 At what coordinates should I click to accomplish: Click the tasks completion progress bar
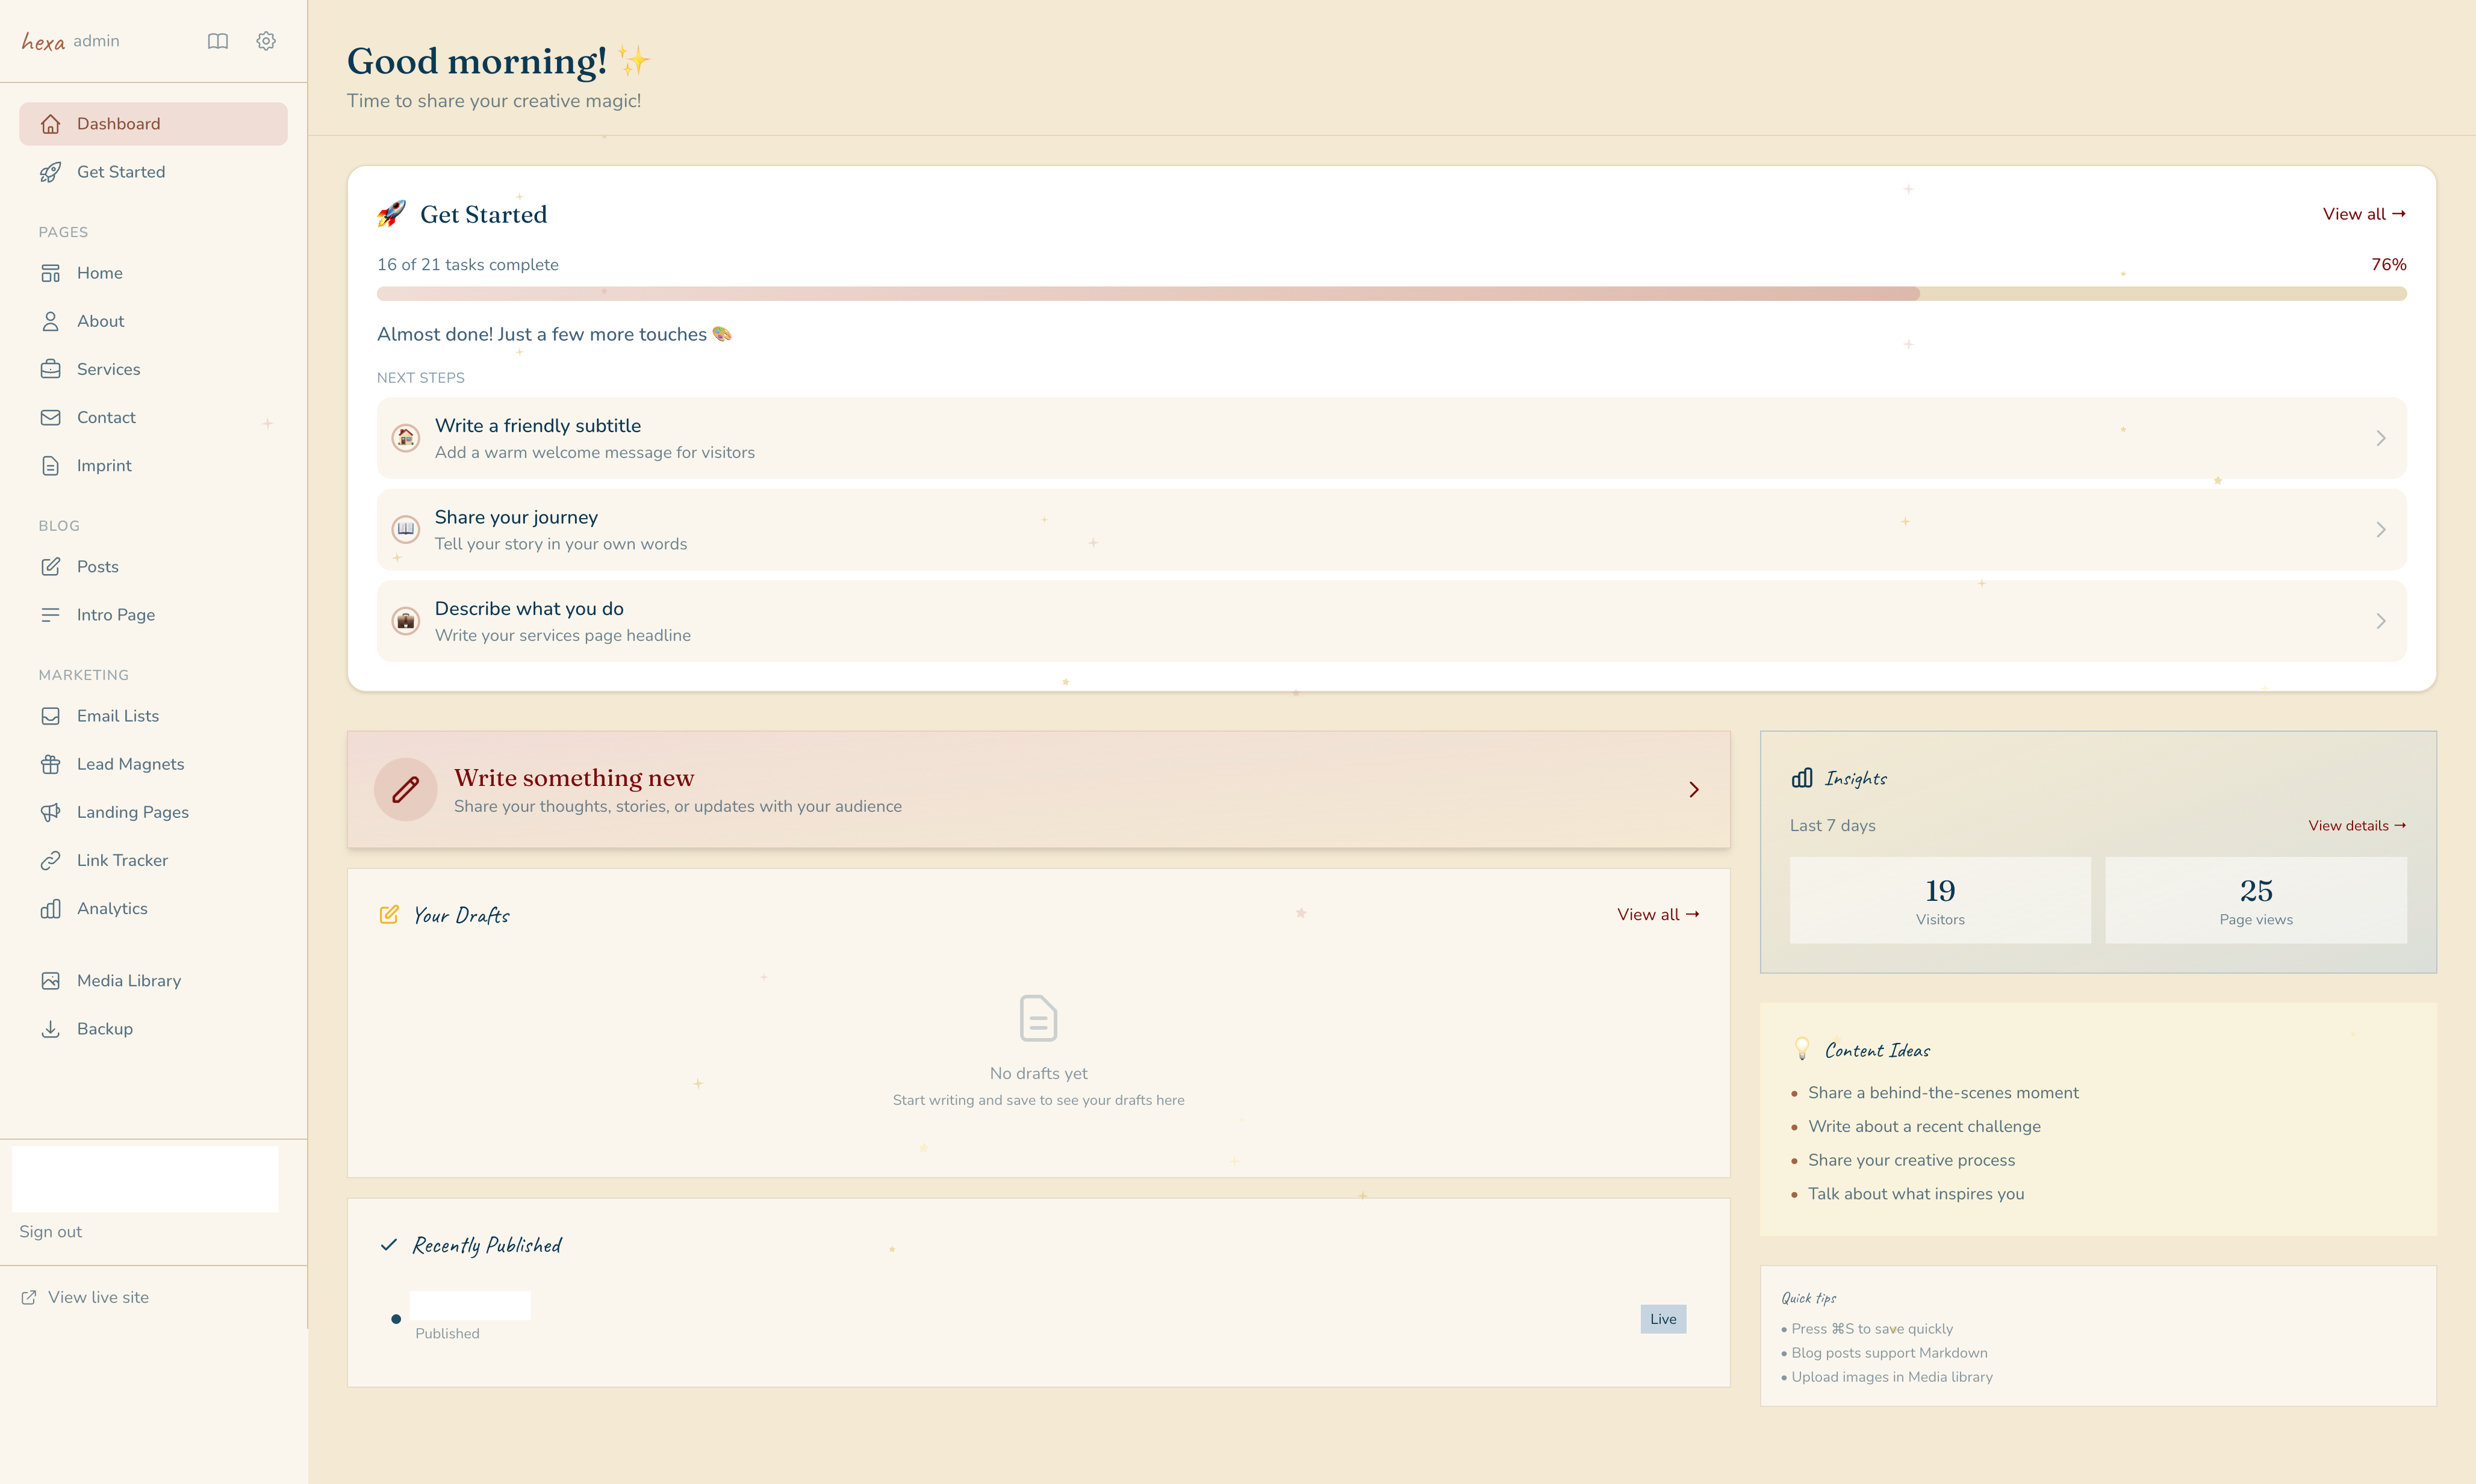pos(1390,293)
